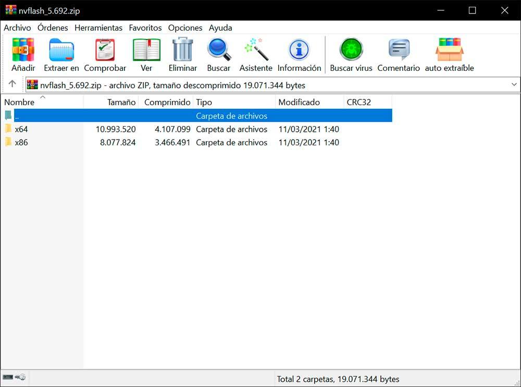Open the Órdenes menu
This screenshot has height=387, width=521.
pyautogui.click(x=53, y=28)
